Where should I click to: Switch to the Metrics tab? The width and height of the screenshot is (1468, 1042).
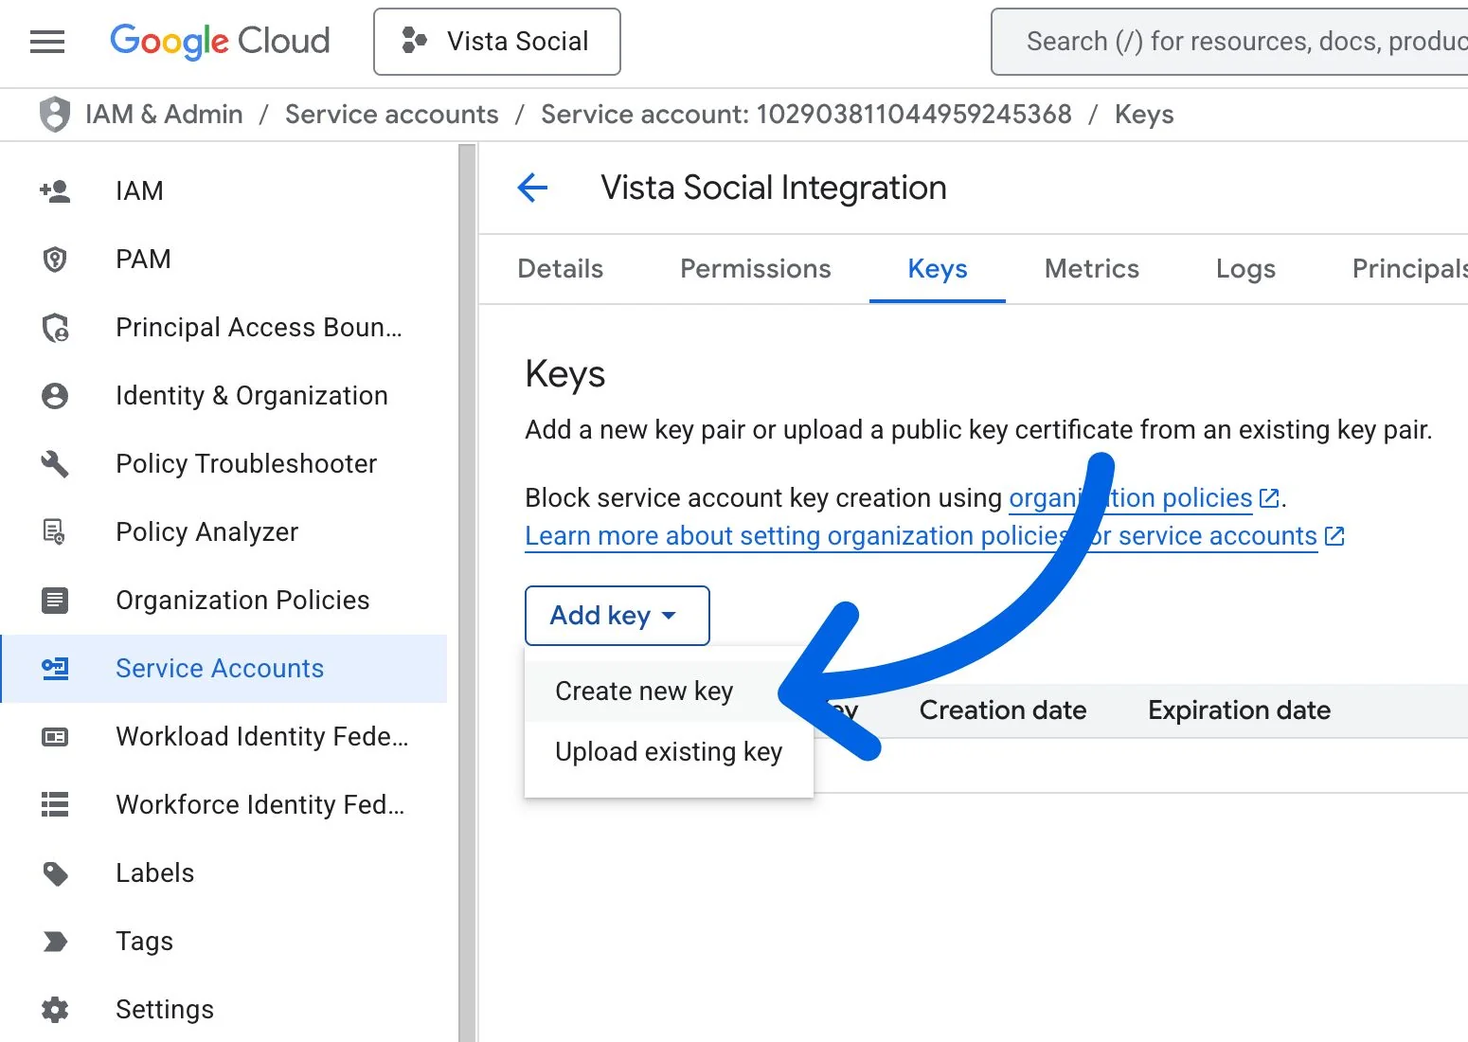(x=1092, y=269)
